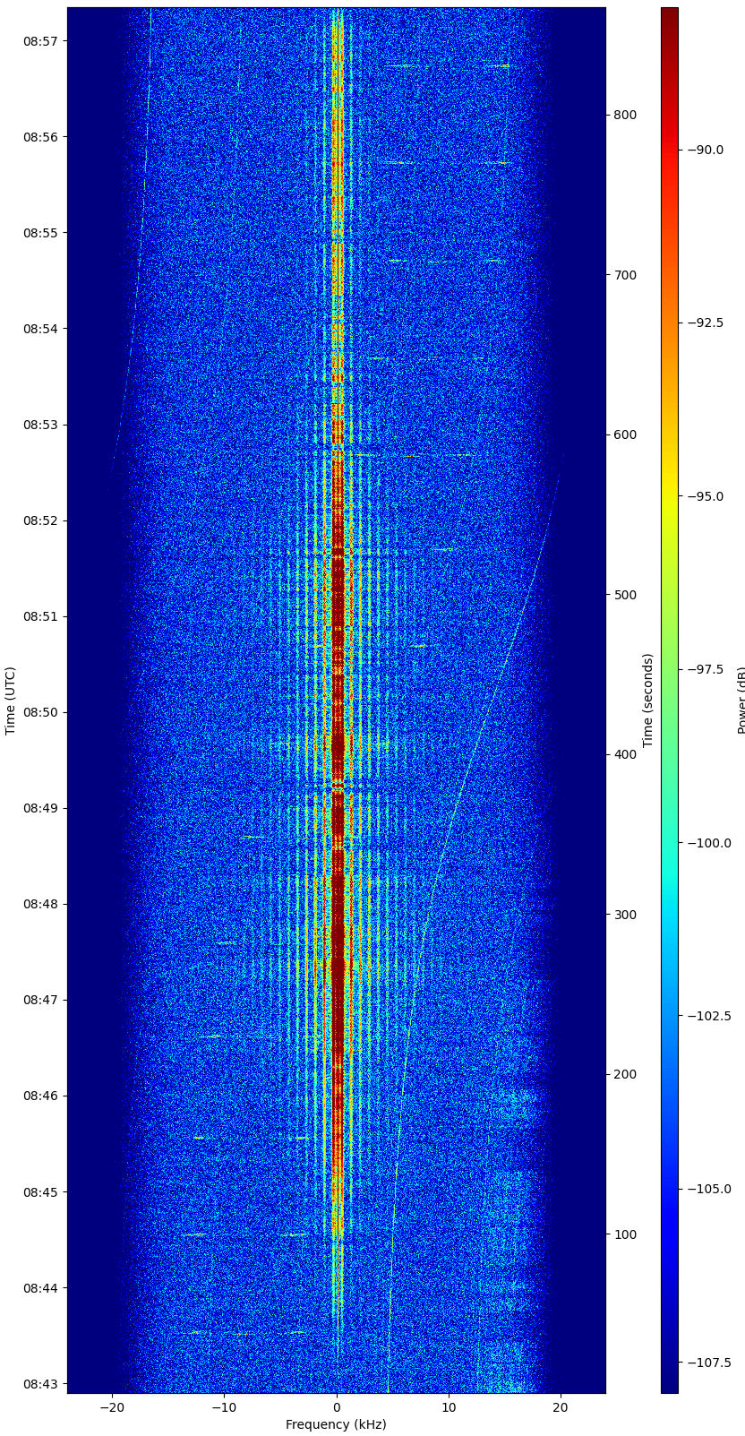The image size is (745, 1436).
Task: Click the 0 kHz frequency tick label
Action: (337, 1407)
